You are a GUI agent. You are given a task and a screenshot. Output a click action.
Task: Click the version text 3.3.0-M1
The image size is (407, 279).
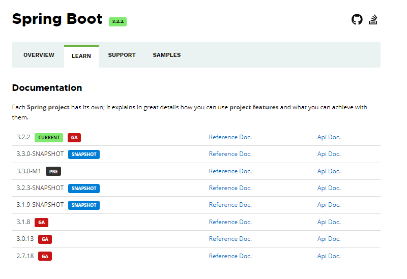tap(29, 171)
